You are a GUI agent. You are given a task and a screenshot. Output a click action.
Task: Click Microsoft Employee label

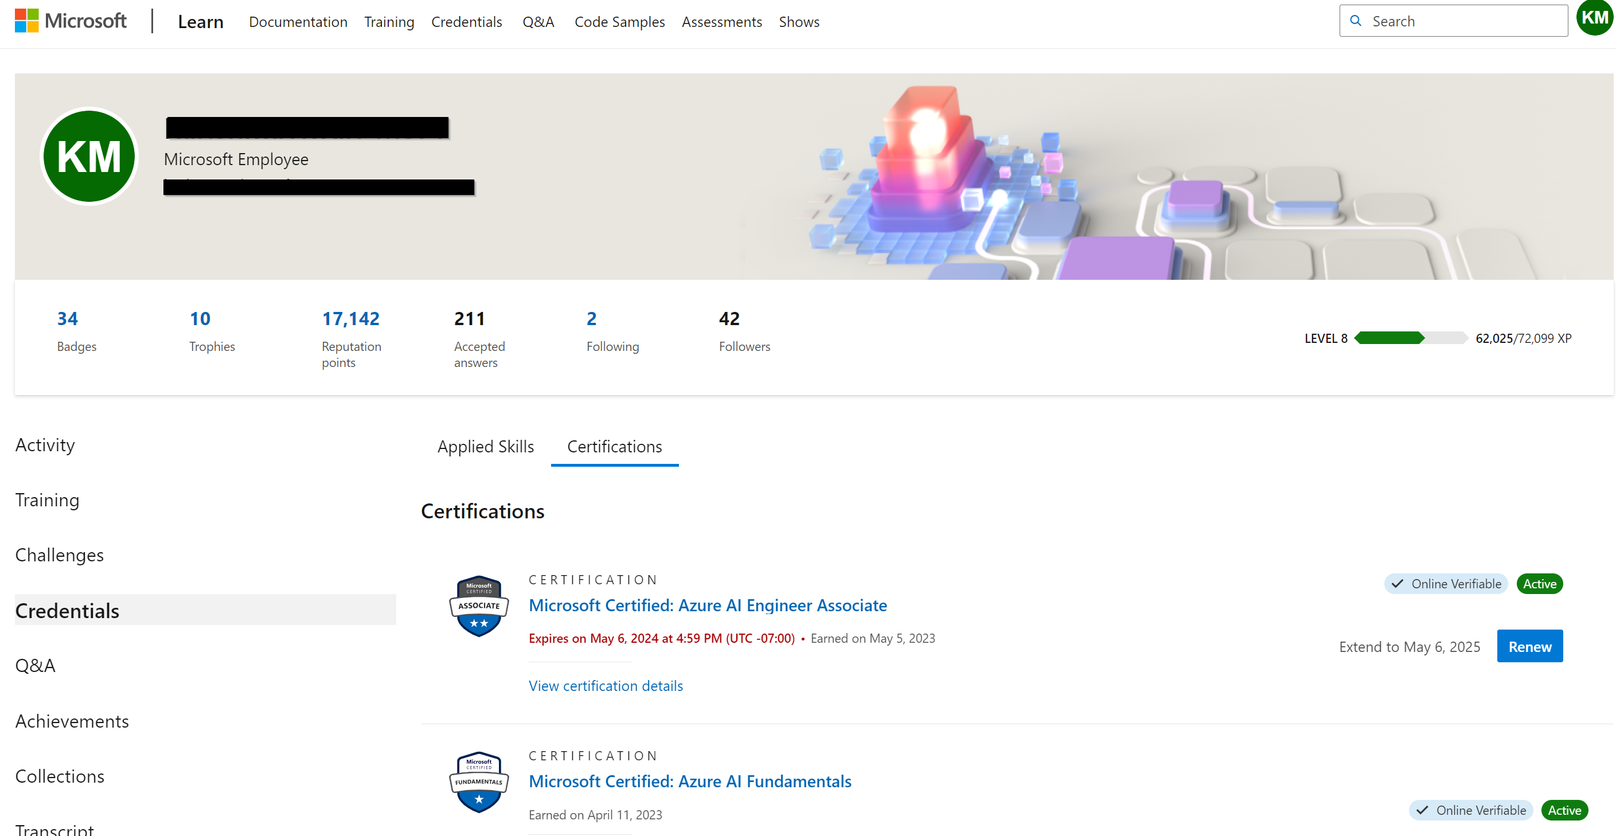pos(236,159)
